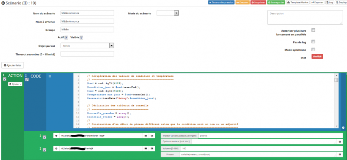
Task: Open command picker beside Phrase field
Action: (340, 154)
